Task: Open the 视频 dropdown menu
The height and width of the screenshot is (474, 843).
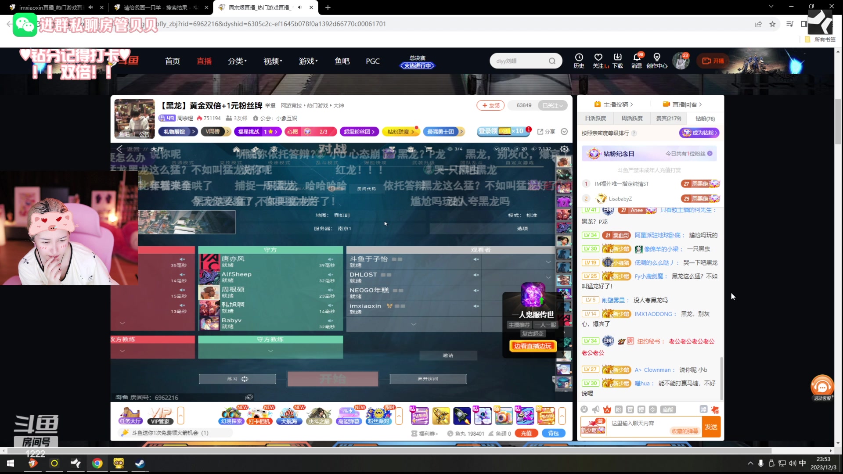Action: (273, 61)
